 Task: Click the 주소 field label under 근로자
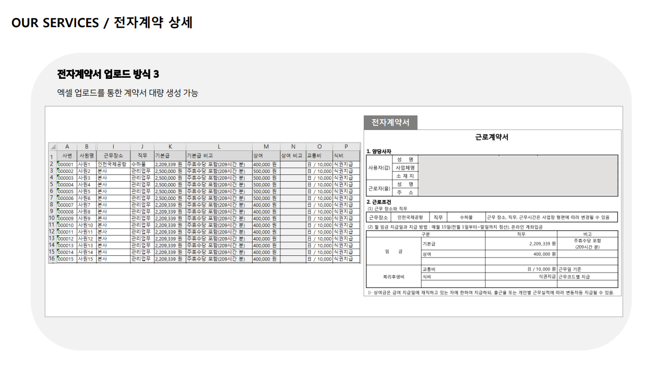405,193
